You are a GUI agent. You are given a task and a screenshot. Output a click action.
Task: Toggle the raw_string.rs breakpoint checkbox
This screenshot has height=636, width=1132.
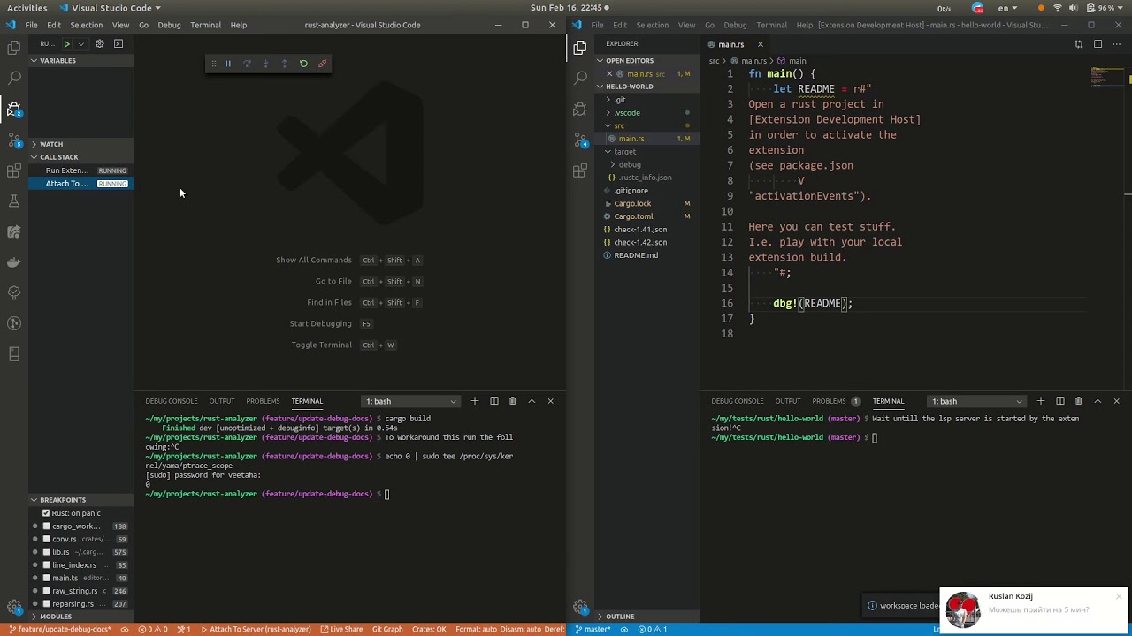46,591
